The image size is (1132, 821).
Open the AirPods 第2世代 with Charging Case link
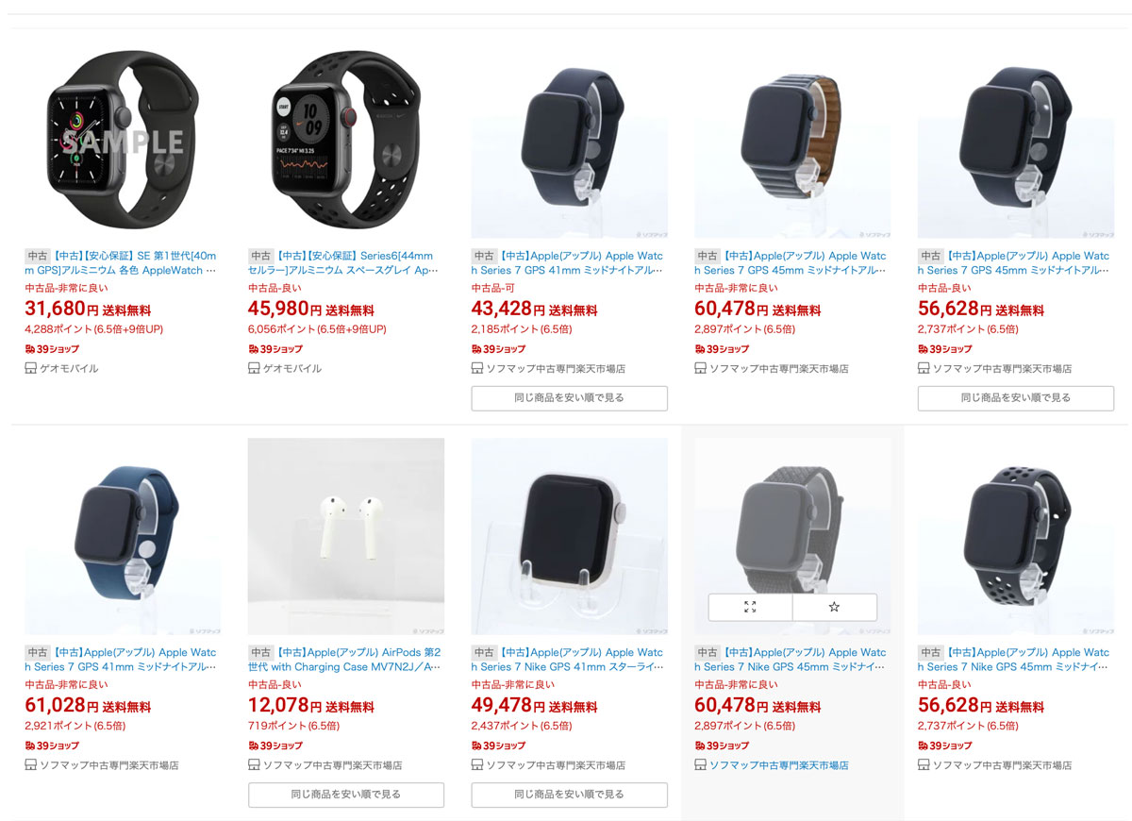[x=344, y=660]
